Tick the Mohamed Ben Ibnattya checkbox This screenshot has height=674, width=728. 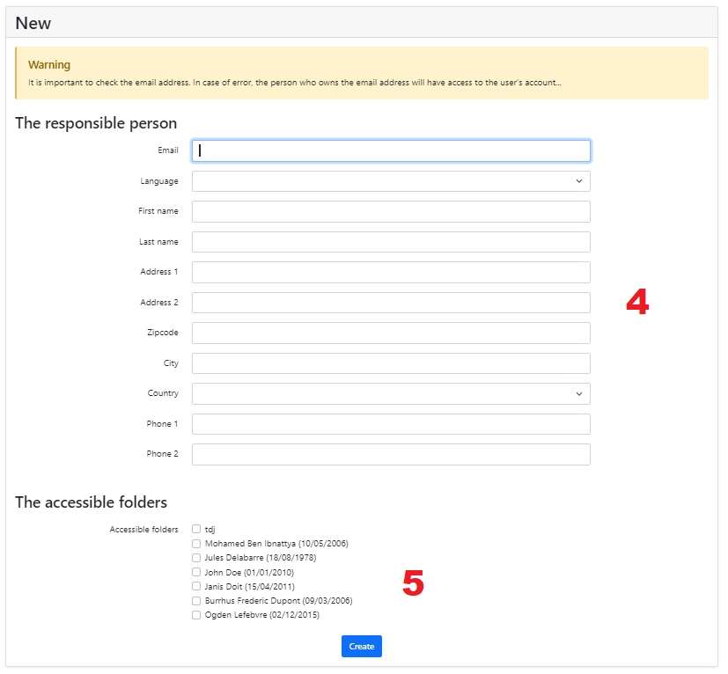[196, 543]
